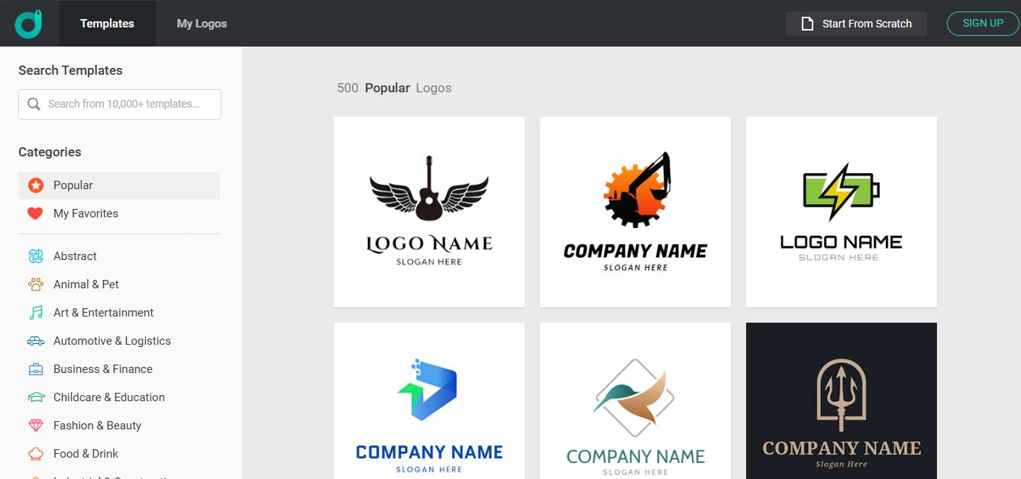Open the blue play-arrow logo template
The height and width of the screenshot is (479, 1021).
[429, 400]
